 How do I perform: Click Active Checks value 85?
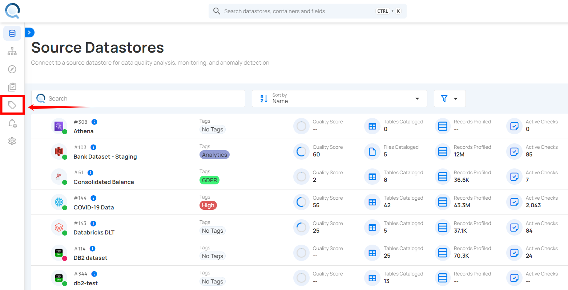(x=529, y=155)
